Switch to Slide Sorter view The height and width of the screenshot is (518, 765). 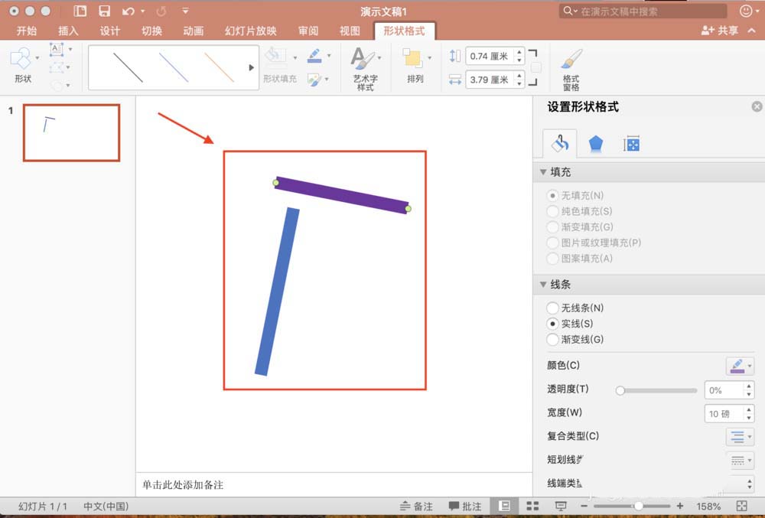(532, 507)
